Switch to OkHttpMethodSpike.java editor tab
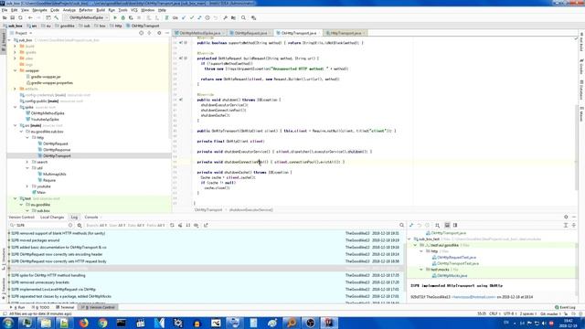 199,33
